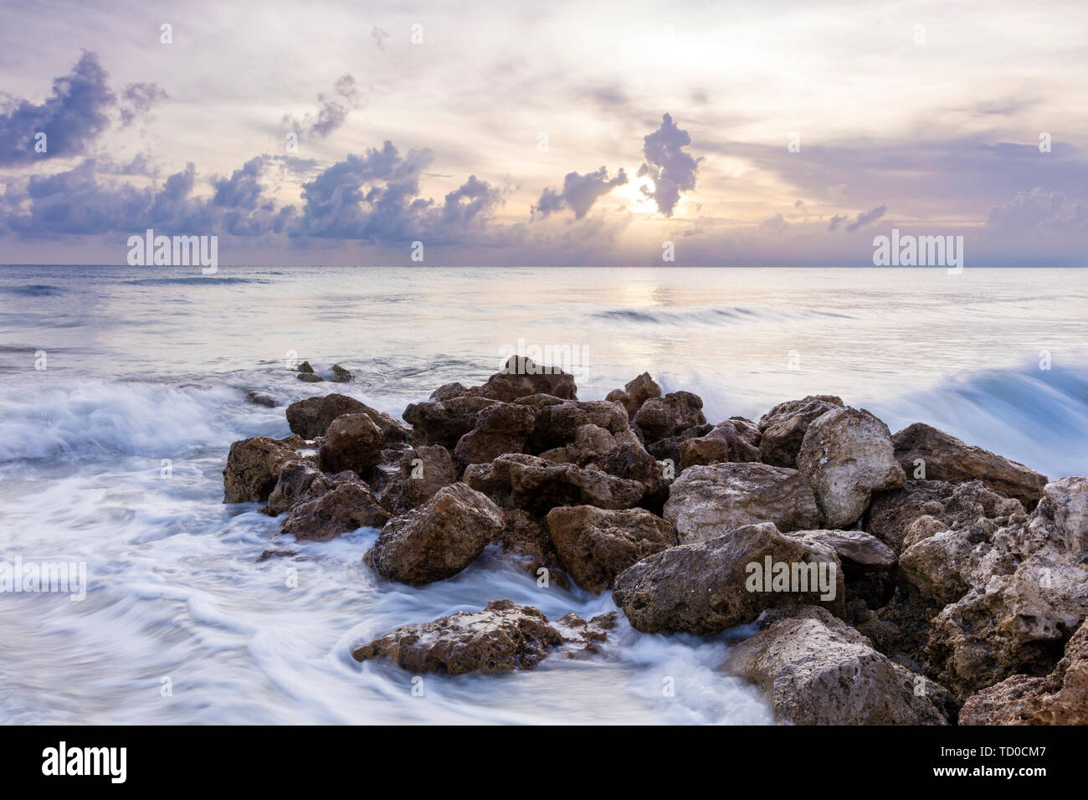Click the alamy logo in the bottom bar
1088x800 pixels.
point(85,762)
